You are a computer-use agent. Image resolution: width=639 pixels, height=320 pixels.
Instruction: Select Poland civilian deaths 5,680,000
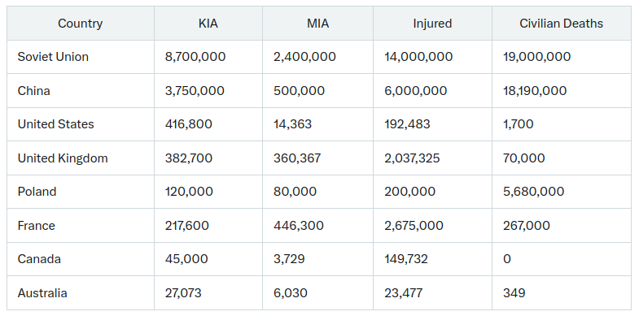tap(533, 192)
